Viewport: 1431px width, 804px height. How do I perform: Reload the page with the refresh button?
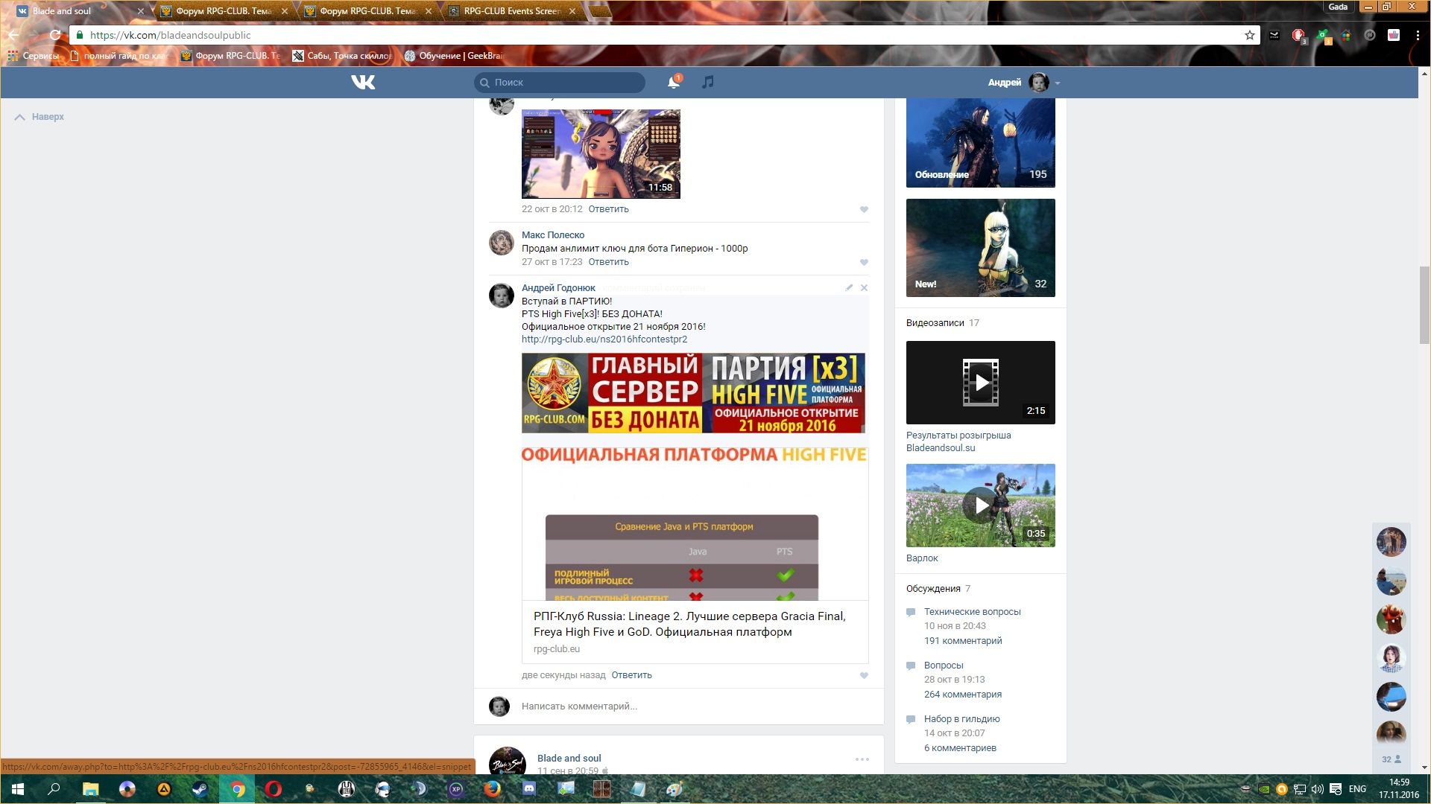(x=54, y=35)
